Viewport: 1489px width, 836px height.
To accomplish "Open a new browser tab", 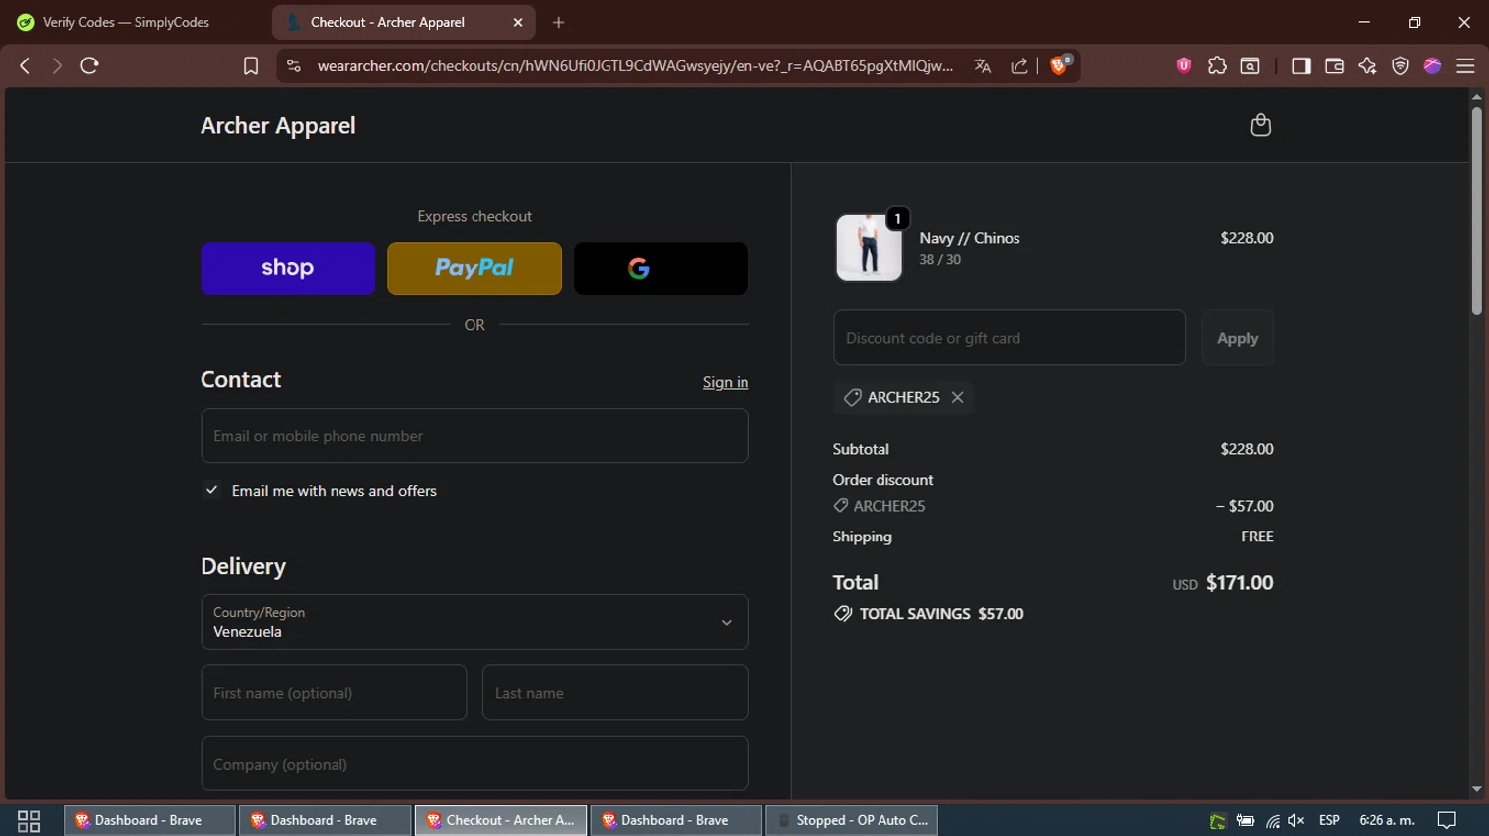I will click(559, 22).
